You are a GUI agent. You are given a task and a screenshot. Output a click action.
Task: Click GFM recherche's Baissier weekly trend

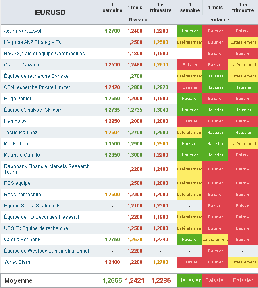(x=189, y=87)
